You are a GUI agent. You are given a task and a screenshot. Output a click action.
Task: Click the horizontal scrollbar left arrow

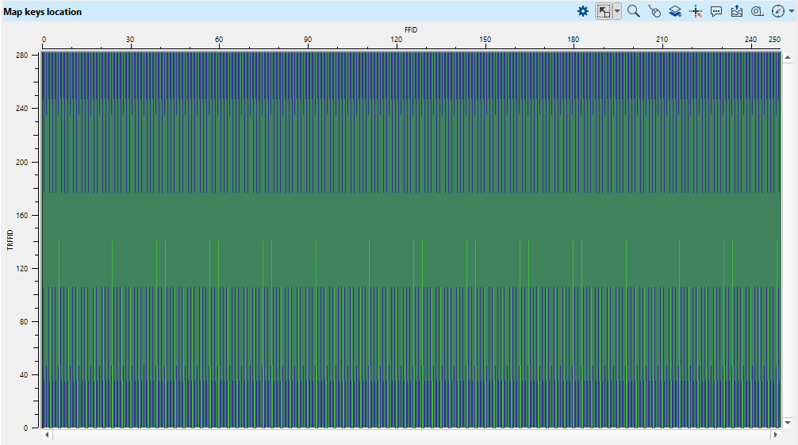(47, 435)
